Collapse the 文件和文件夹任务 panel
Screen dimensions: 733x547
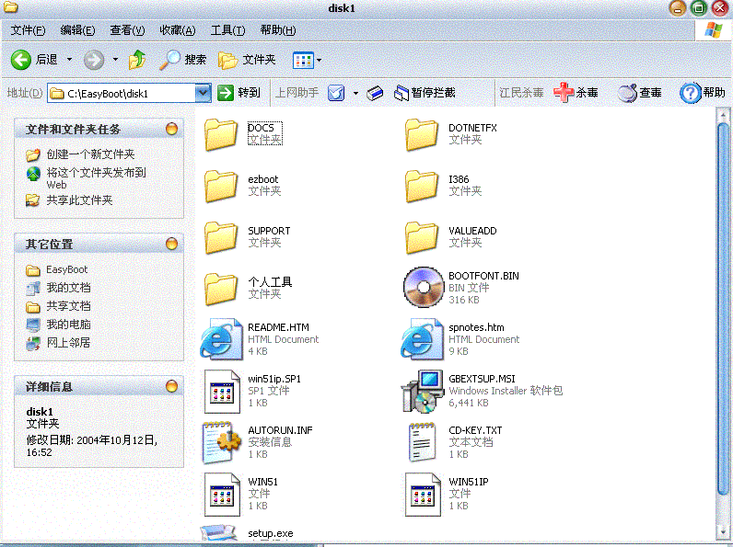click(171, 129)
